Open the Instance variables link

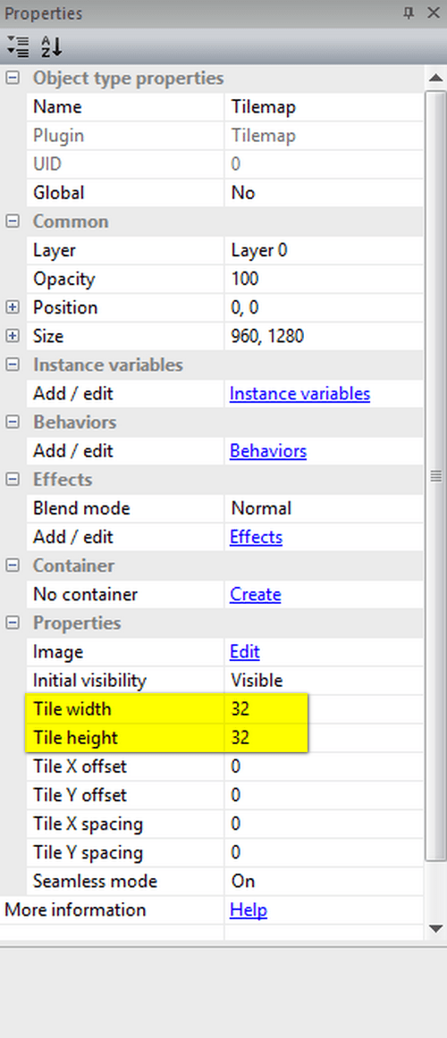(300, 394)
